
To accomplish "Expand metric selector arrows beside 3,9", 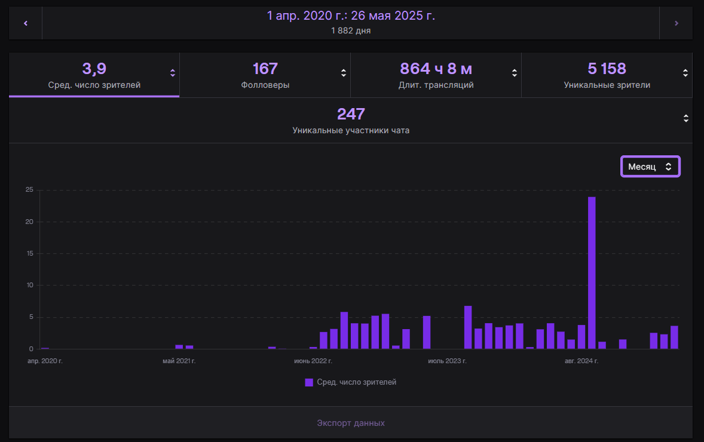I will point(173,73).
